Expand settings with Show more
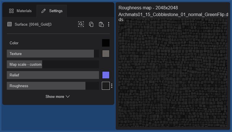Viewport: 232px width, 132px height. [57, 97]
